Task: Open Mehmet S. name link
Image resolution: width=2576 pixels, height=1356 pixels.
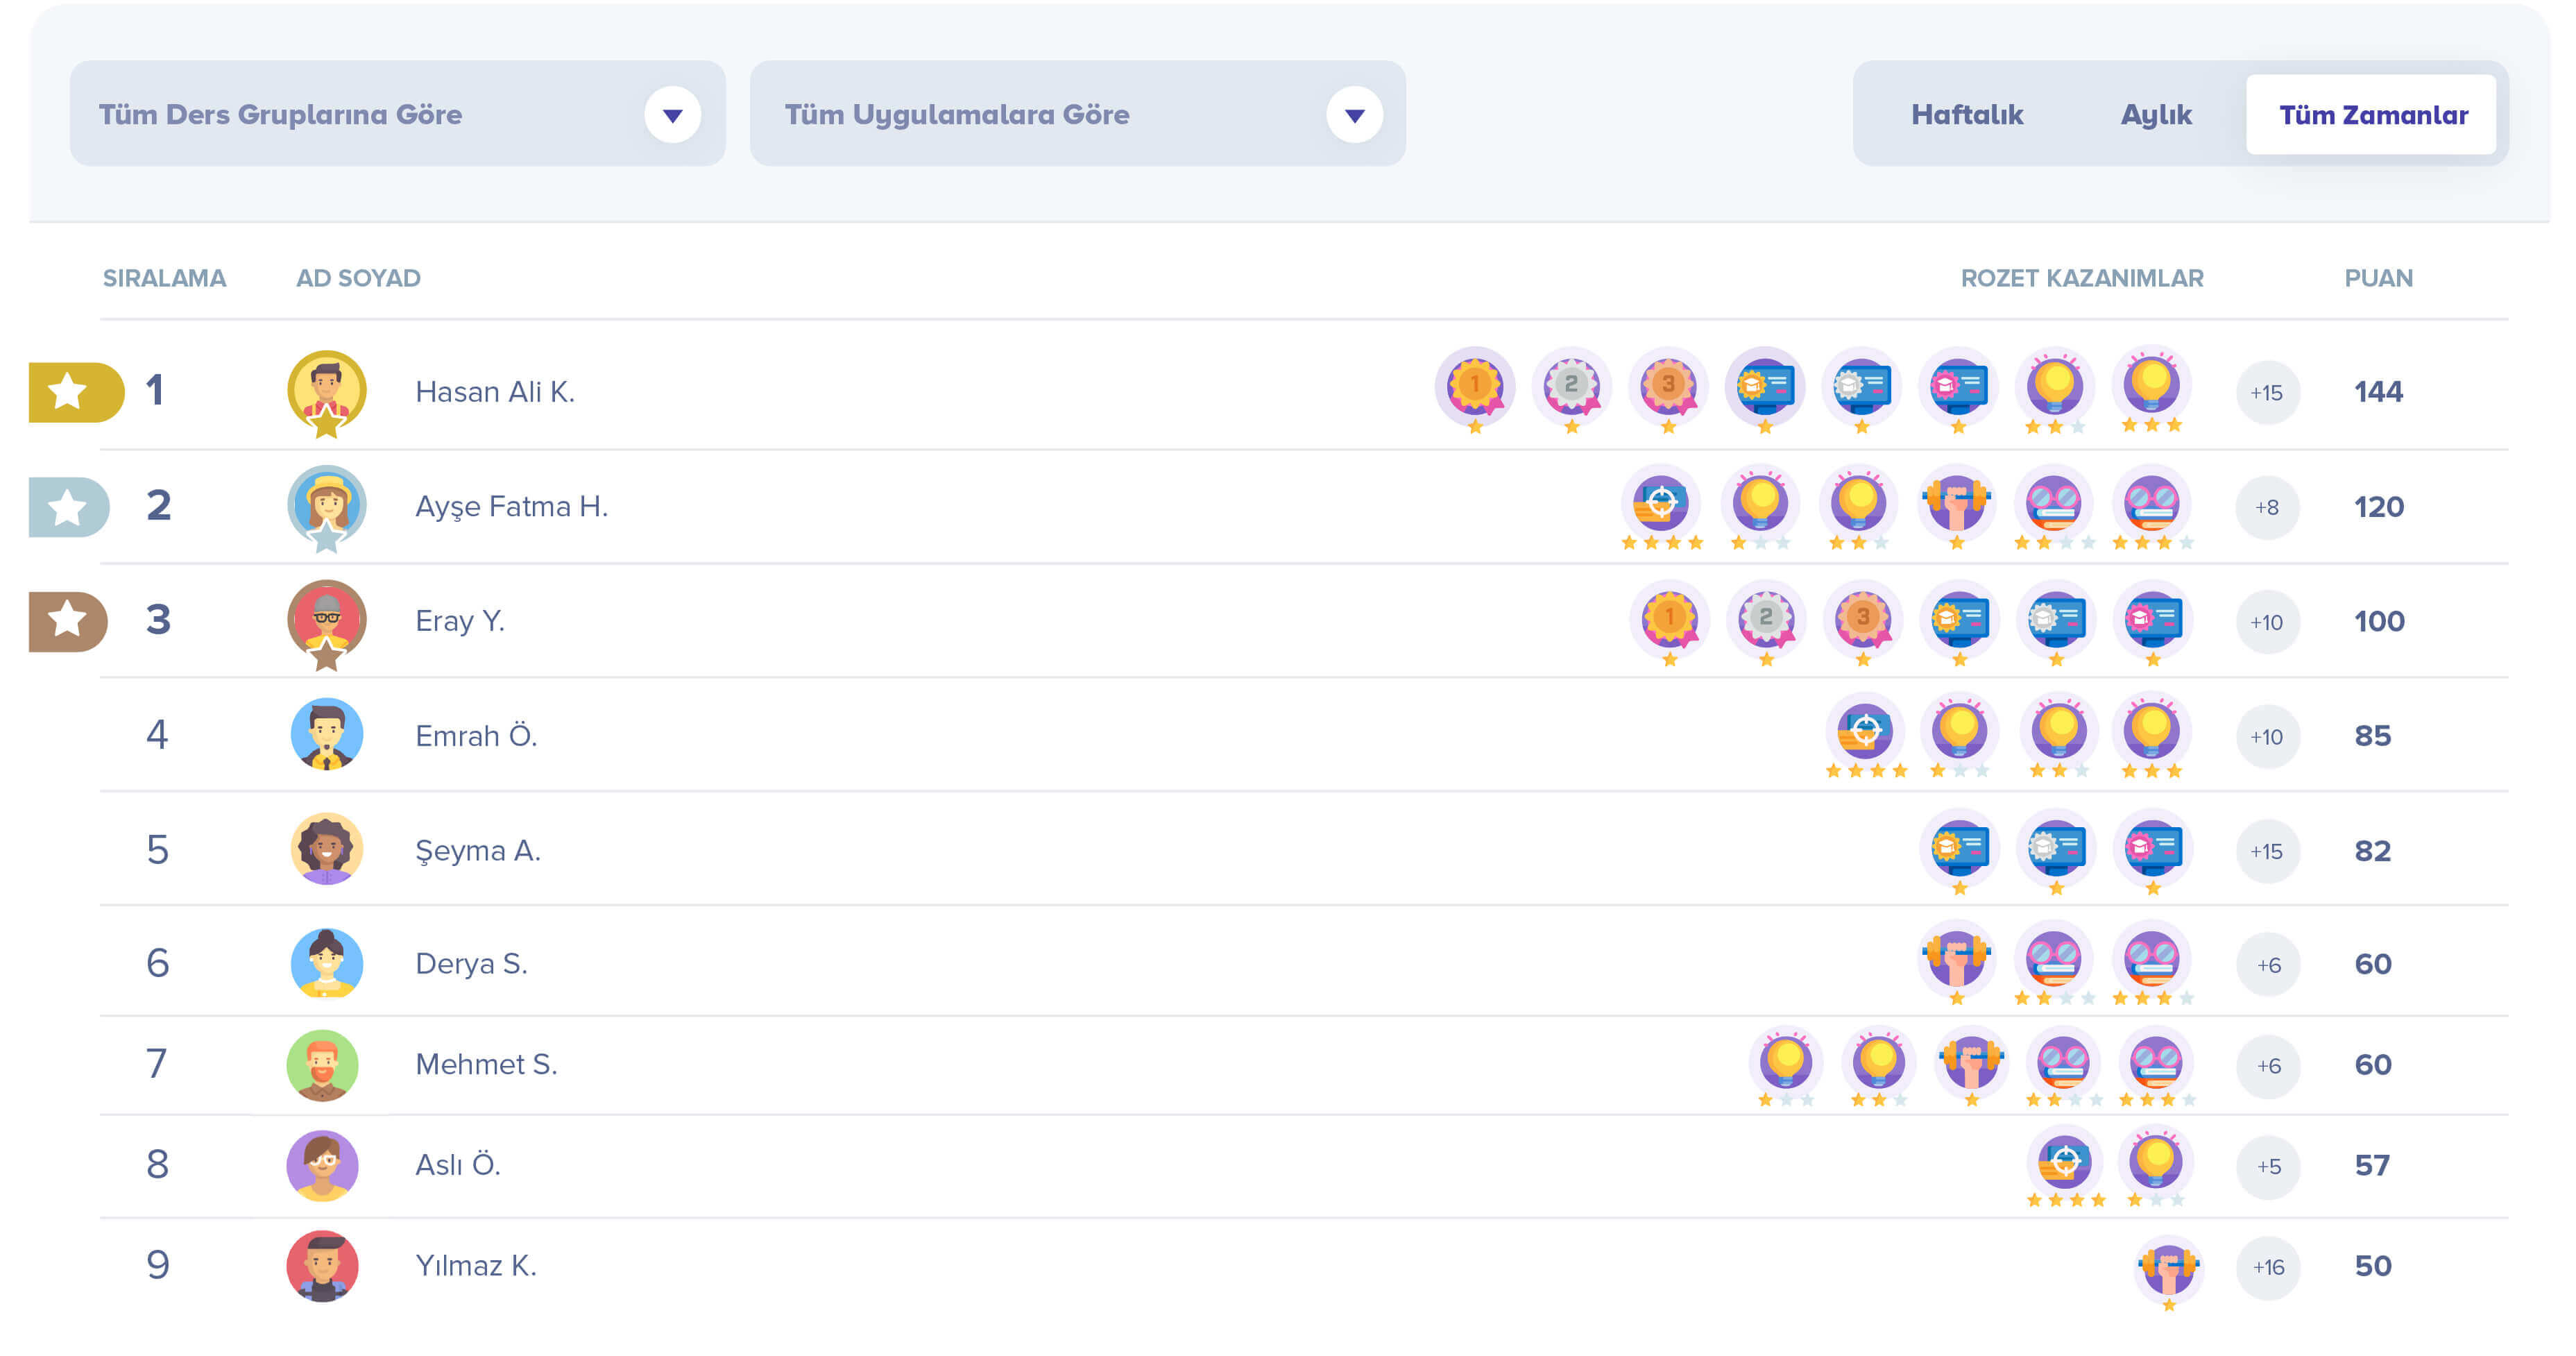Action: 486,1064
